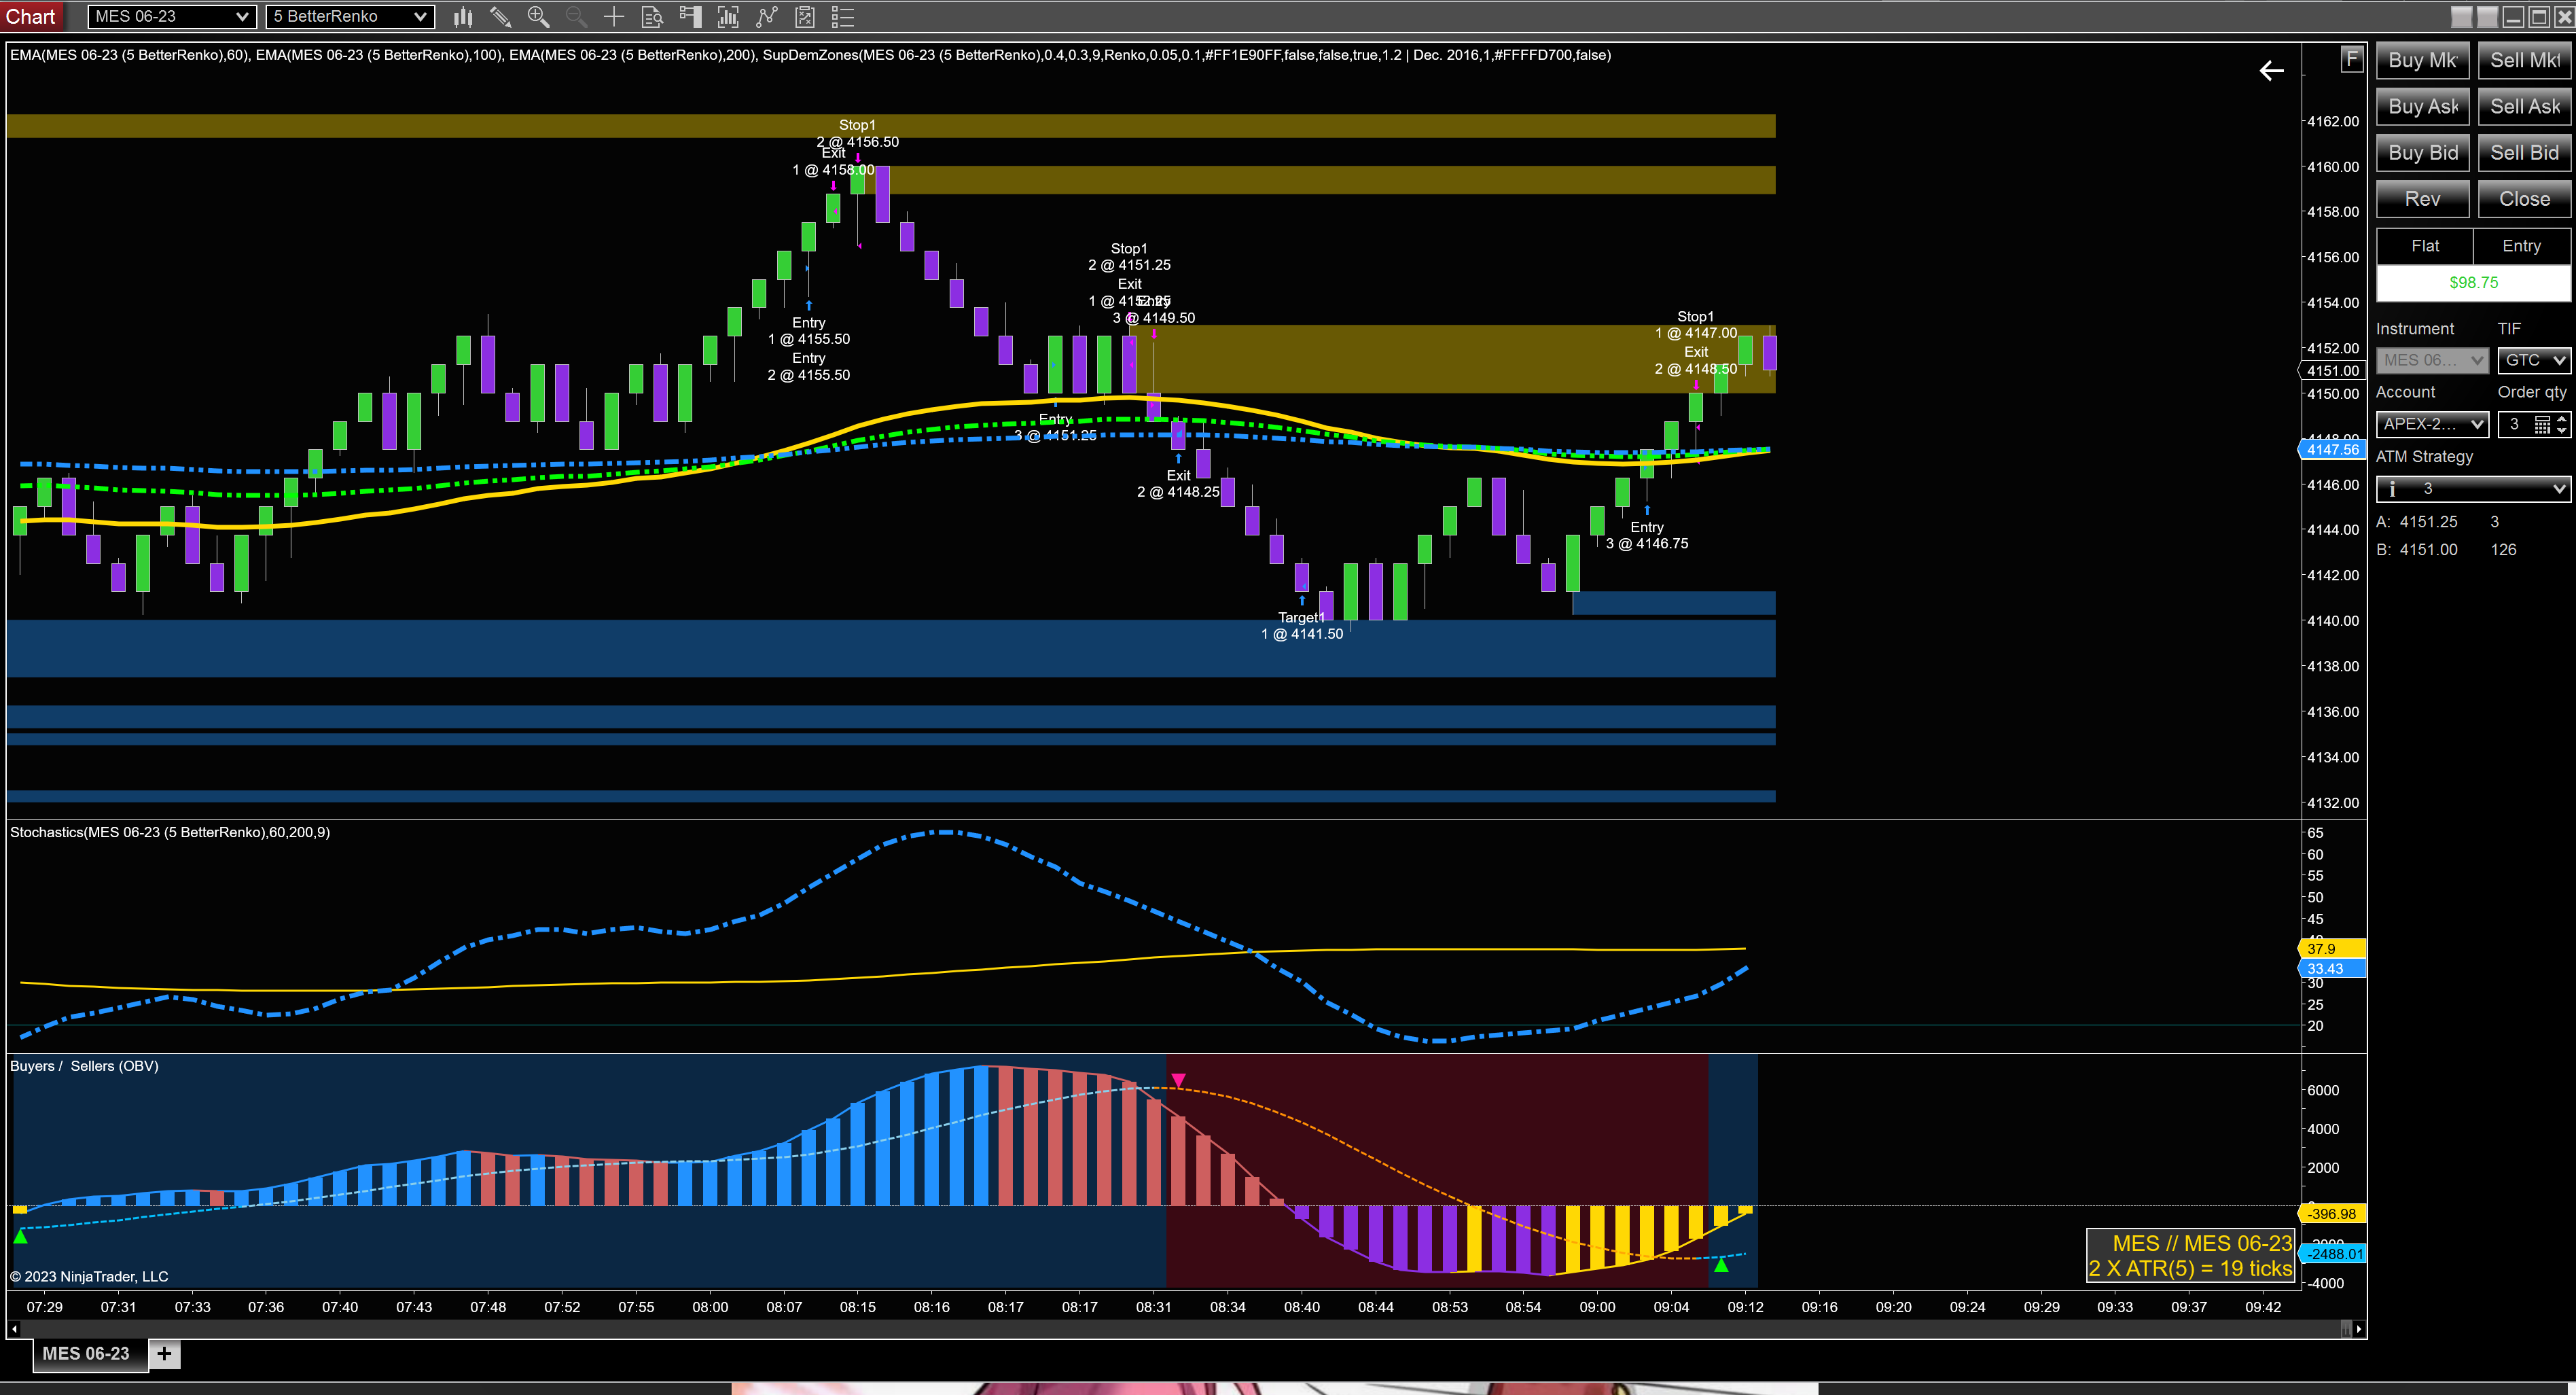Viewport: 2576px width, 1395px height.
Task: Click the Close position button
Action: (x=2524, y=199)
